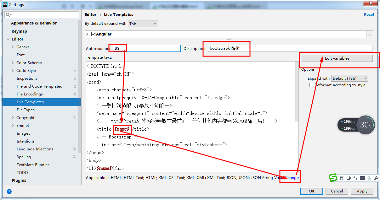Click the project-scope icon next to Code Style
Image resolution: width=380 pixels, height=200 pixels.
75,71
